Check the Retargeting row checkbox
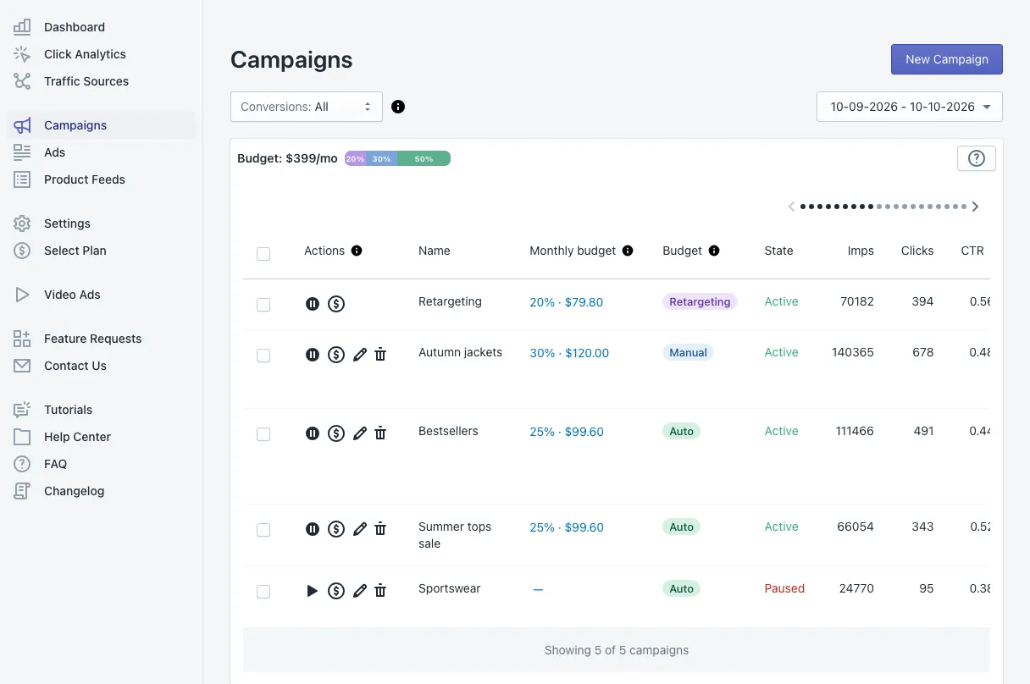Screen dimensions: 1030x684 coord(263,305)
